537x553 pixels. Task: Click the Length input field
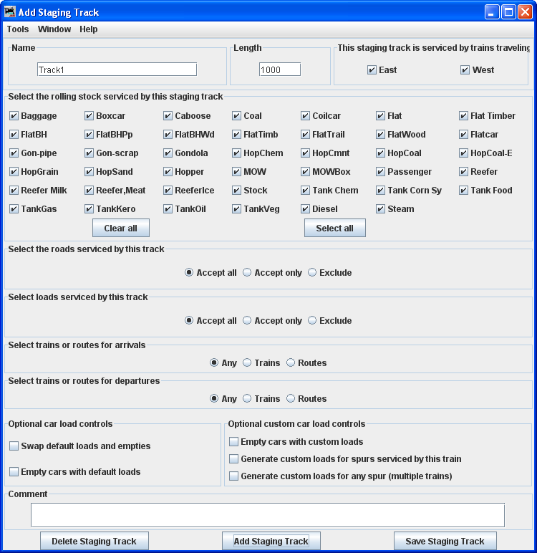tap(279, 69)
